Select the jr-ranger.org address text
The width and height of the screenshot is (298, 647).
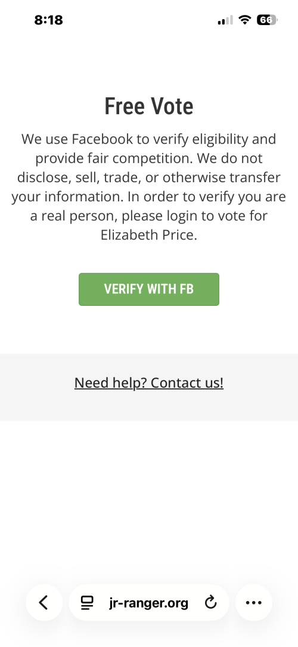point(149,603)
